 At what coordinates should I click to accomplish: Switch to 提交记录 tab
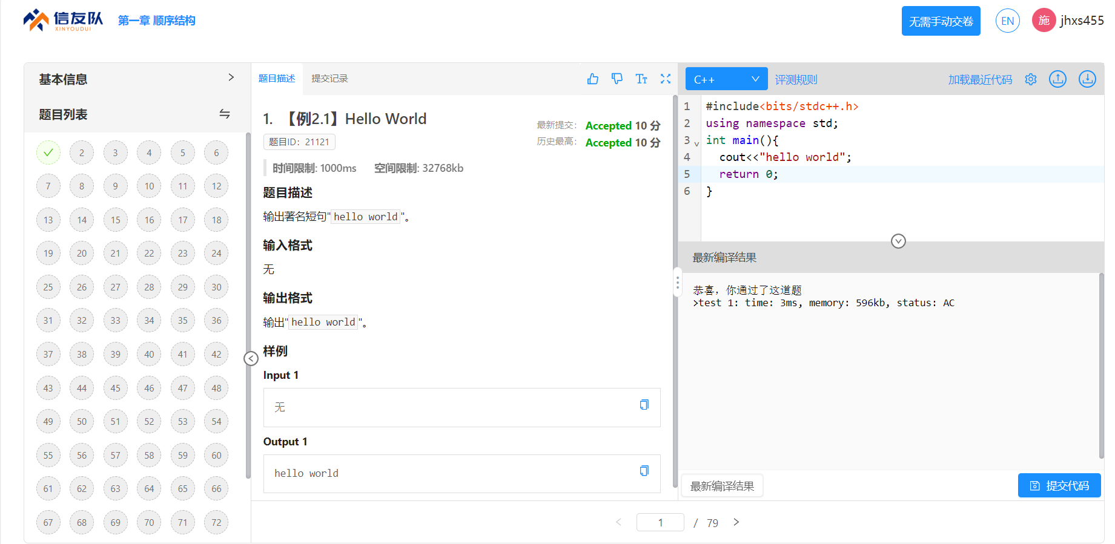[x=329, y=79]
